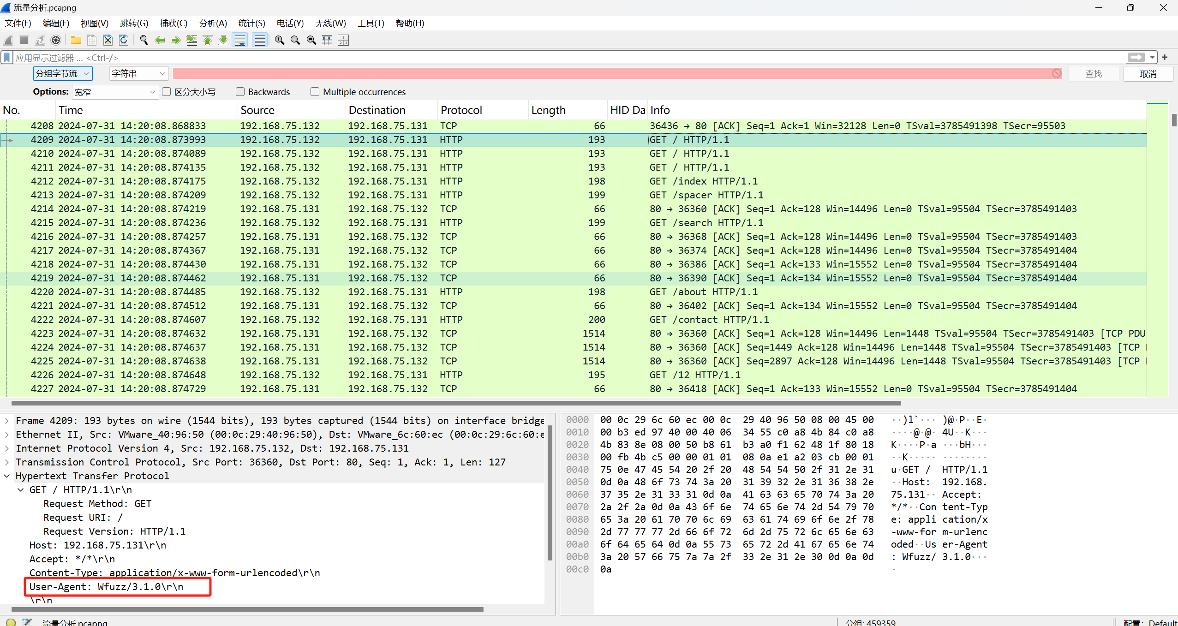Open a capture file with folder icon
Image resolution: width=1178 pixels, height=626 pixels.
pyautogui.click(x=76, y=41)
